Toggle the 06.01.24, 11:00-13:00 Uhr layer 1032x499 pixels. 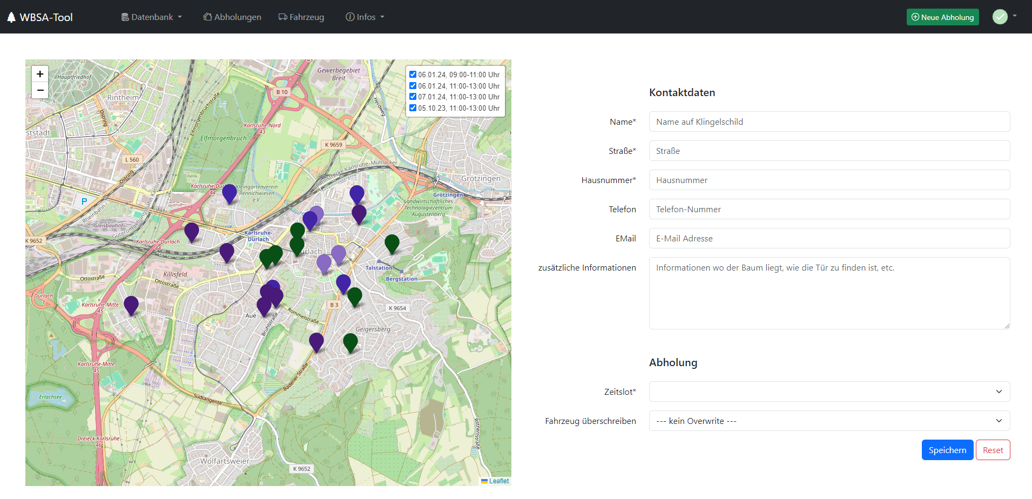pos(413,86)
